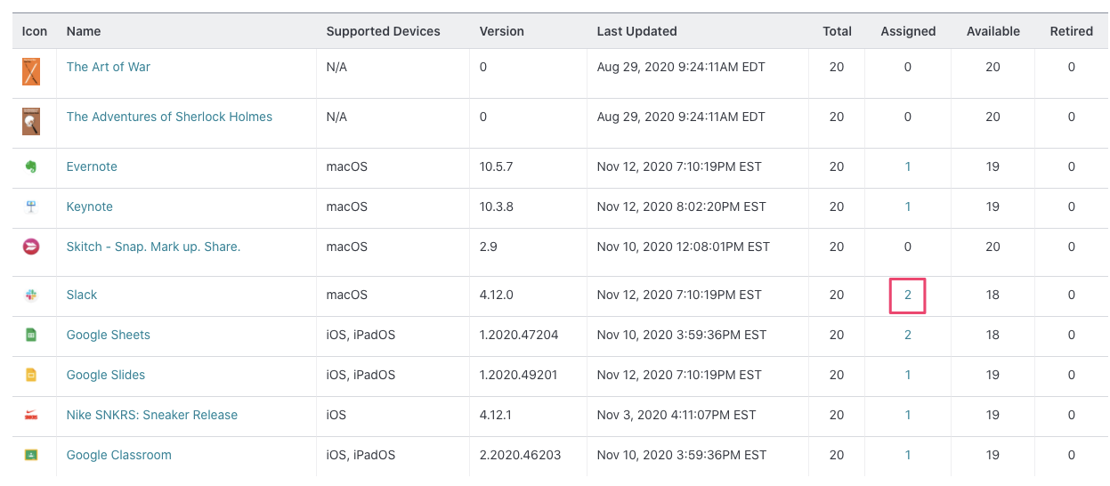Open the Slack app name link
The height and width of the screenshot is (486, 1110).
(82, 295)
